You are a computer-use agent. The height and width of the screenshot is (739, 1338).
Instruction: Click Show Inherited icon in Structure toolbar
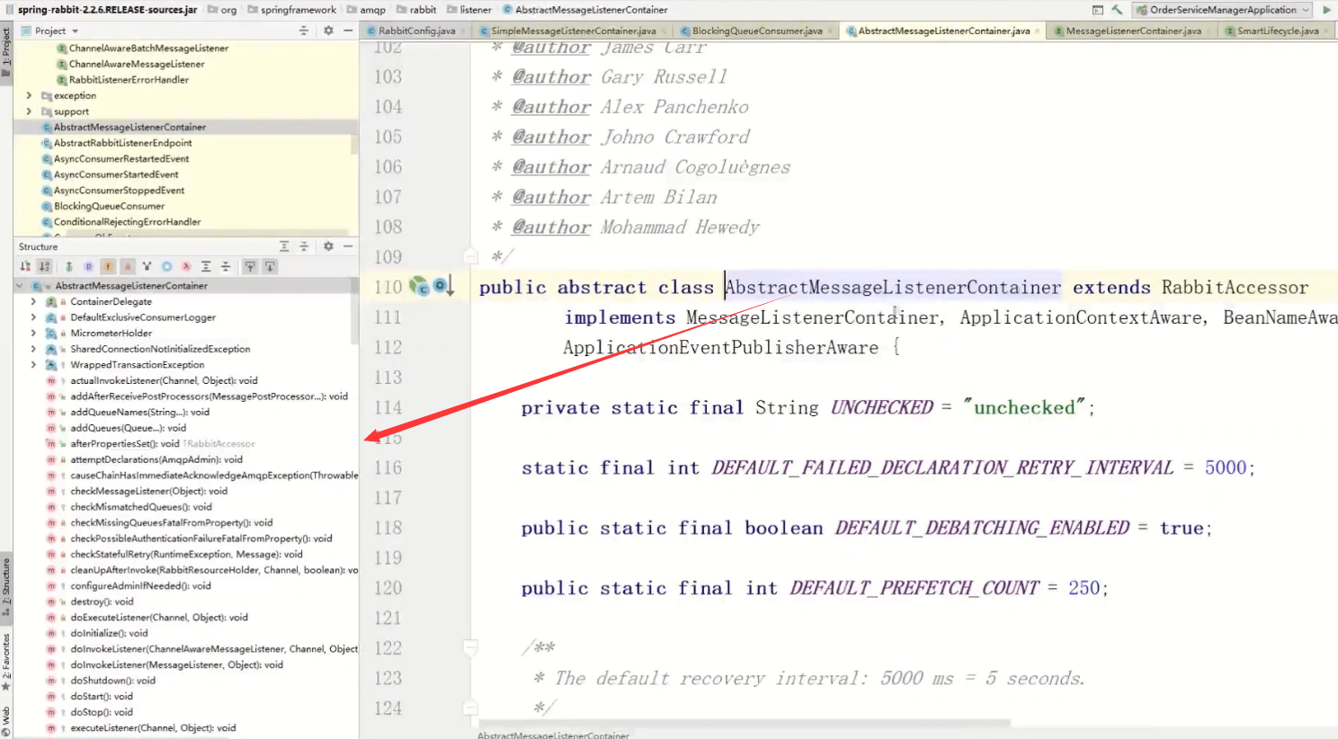(68, 266)
